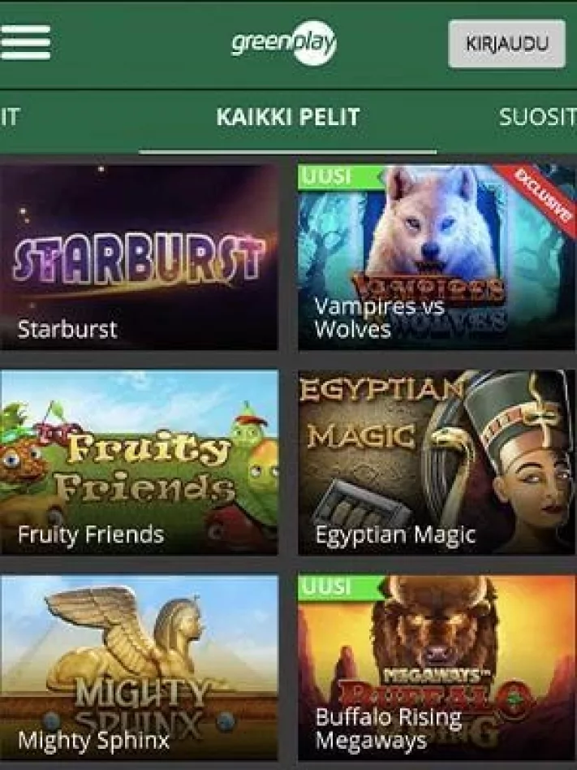
Task: Switch to the partially visible left tab
Action: tap(9, 117)
